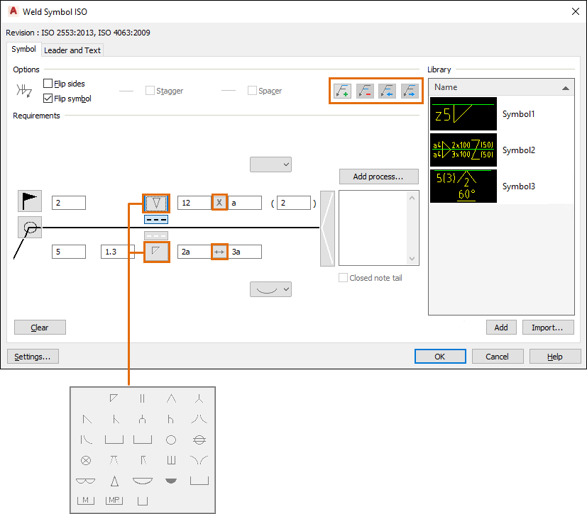Toggle the Stagger checkbox

[150, 91]
